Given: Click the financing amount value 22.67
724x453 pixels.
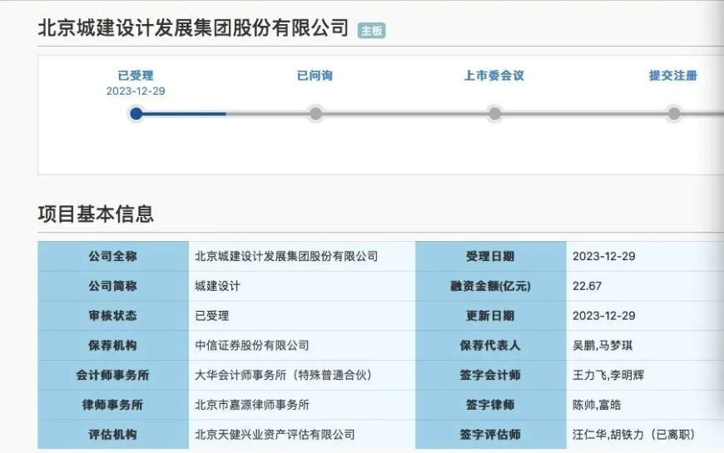Looking at the screenshot, I should (x=587, y=286).
